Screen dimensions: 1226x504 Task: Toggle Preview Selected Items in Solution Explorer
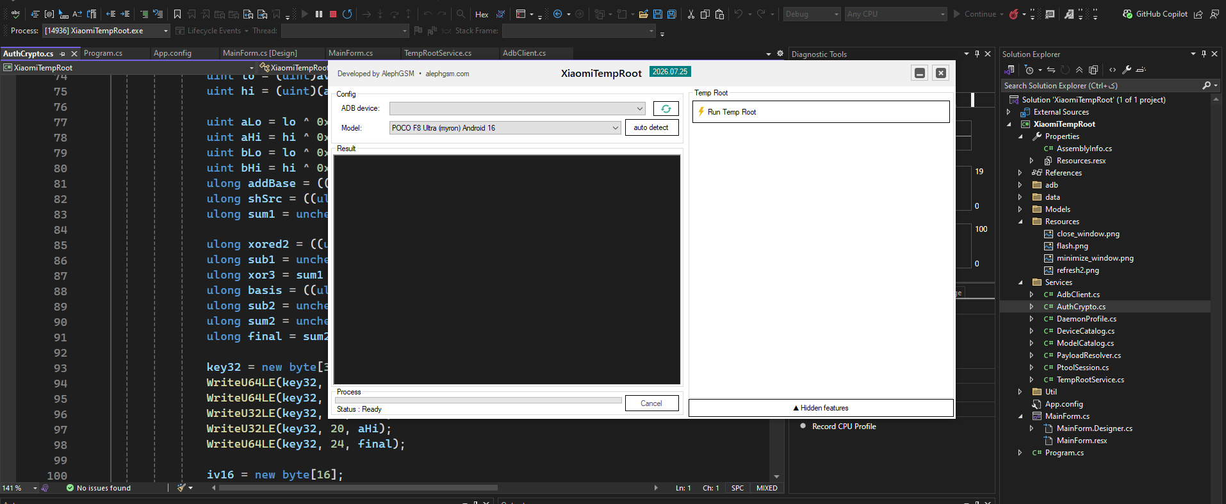pyautogui.click(x=1141, y=70)
